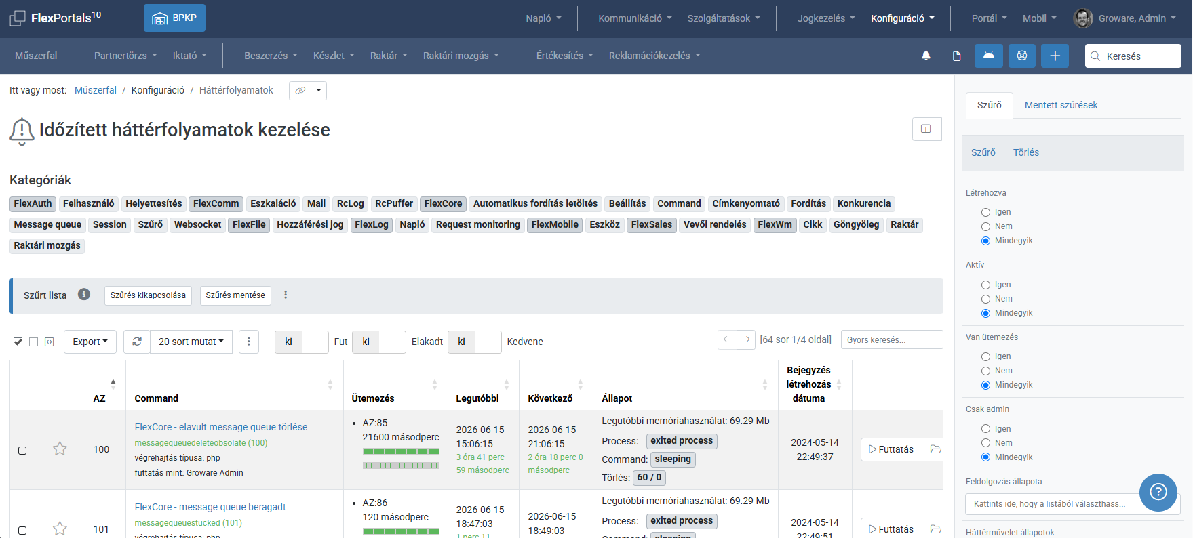Select the FlexAuth category tag
Screen dimensions: 1193x538
click(33, 203)
